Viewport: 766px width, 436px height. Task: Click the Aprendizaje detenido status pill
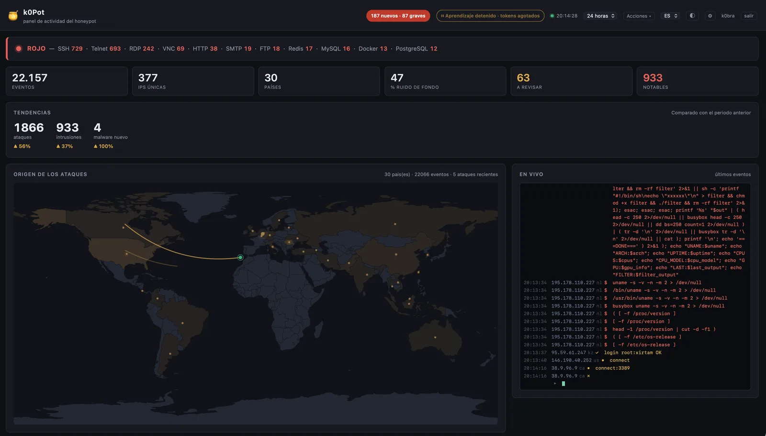490,16
